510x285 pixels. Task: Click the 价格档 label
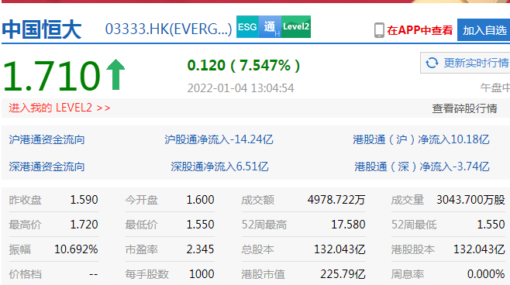pos(25,275)
